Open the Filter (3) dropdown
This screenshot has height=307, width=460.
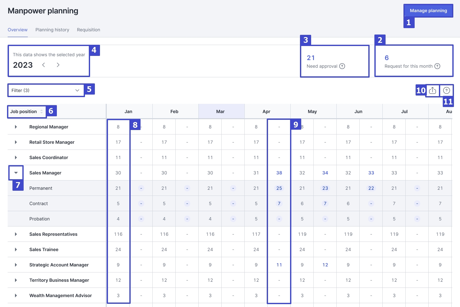pos(46,90)
